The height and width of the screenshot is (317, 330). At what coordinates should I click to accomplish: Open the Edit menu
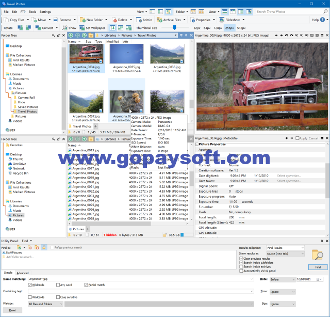click(14, 12)
